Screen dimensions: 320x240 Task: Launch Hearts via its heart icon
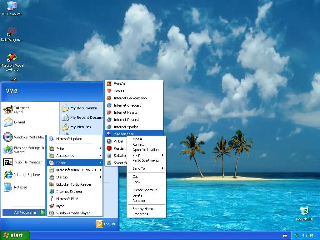[x=109, y=91]
